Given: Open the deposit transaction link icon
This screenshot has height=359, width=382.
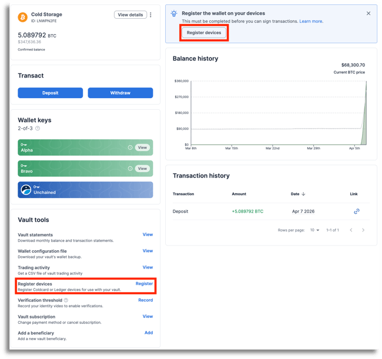Looking at the screenshot, I should tap(356, 212).
